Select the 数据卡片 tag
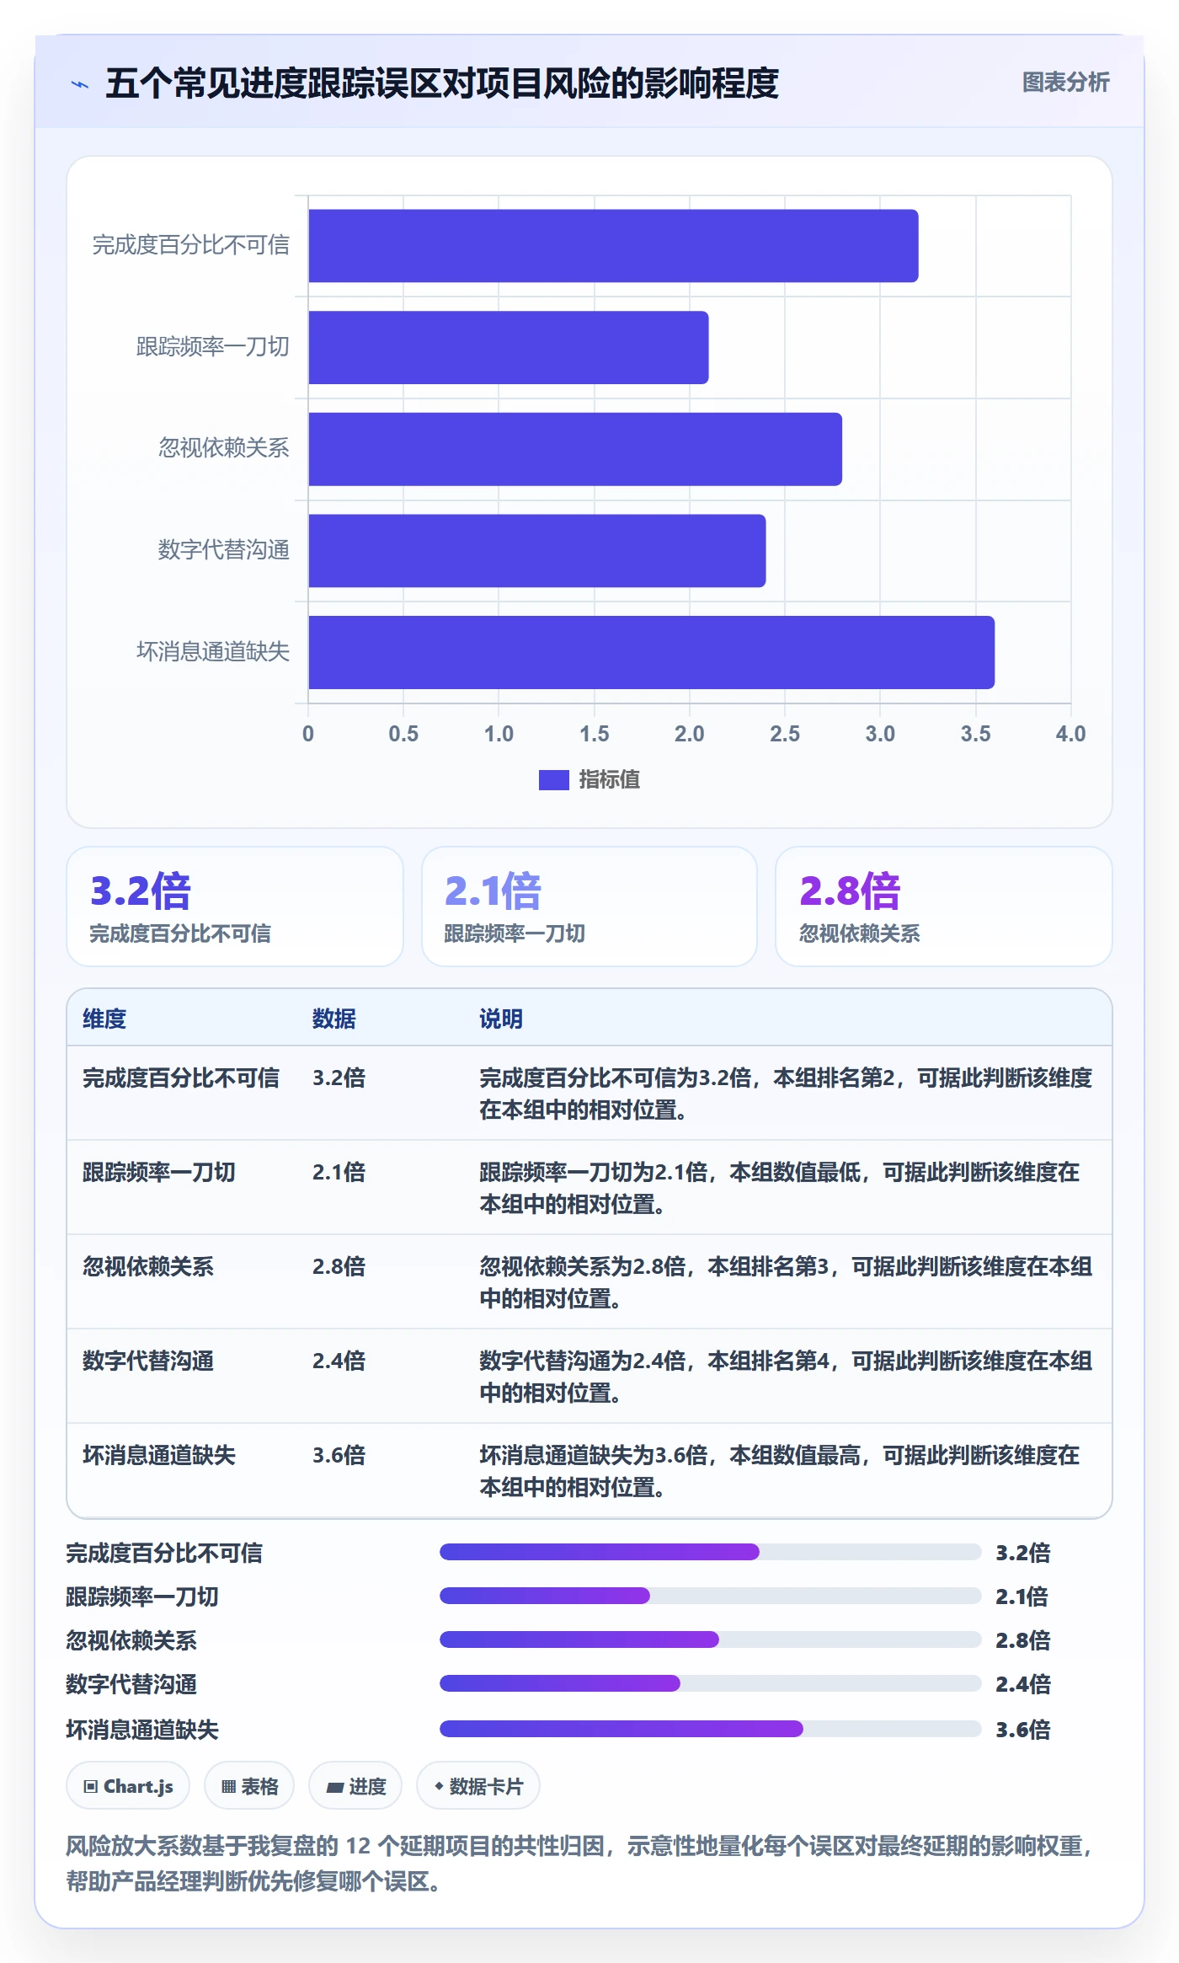 478,1786
